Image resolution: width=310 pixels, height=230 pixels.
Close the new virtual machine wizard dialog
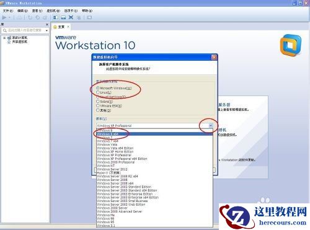point(214,57)
